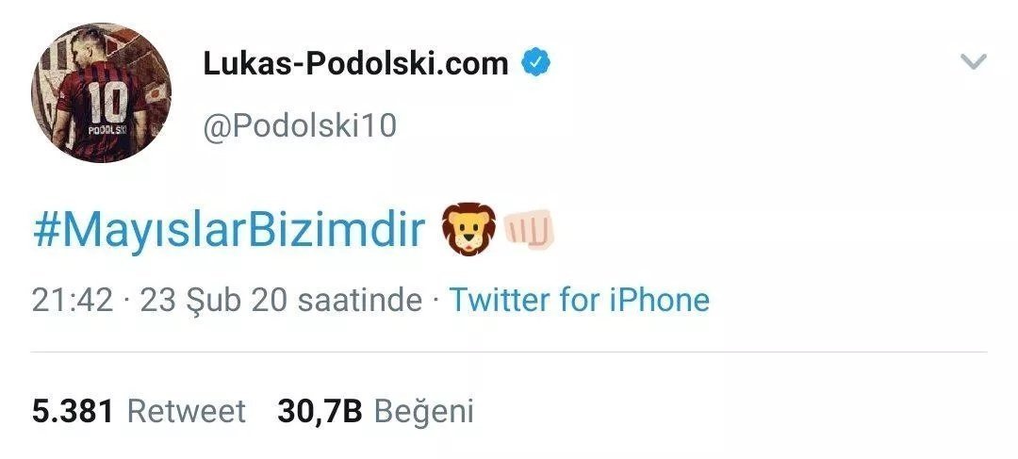Click the 30,7B likes count
Image resolution: width=1018 pixels, height=459 pixels.
[320, 411]
